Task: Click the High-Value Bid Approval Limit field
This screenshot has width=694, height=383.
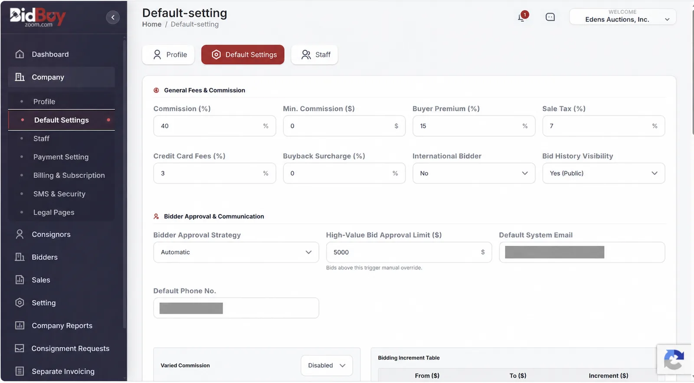Action: (x=409, y=252)
